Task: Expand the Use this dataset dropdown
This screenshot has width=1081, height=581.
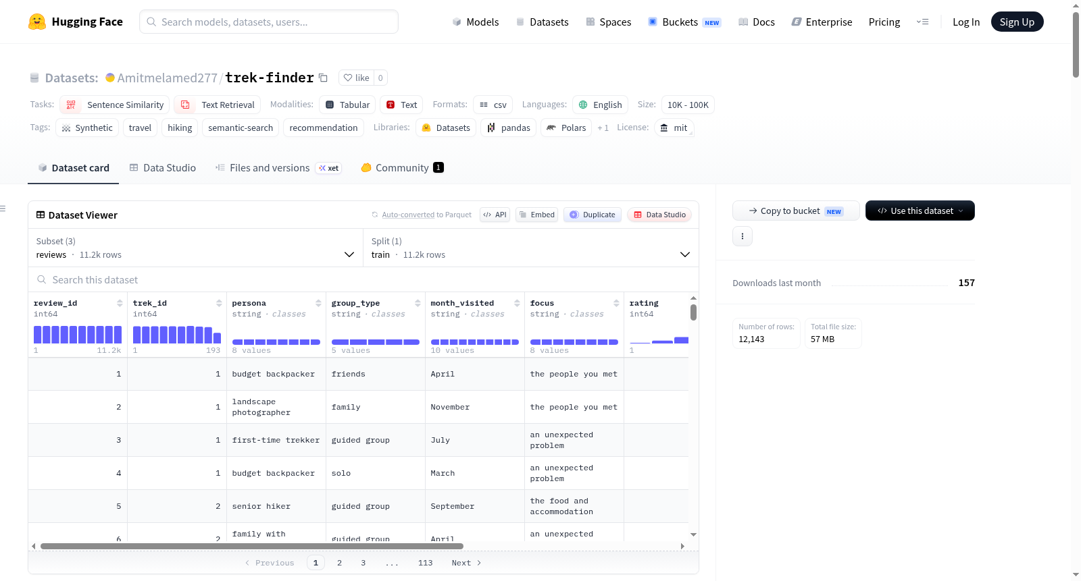Action: click(920, 211)
